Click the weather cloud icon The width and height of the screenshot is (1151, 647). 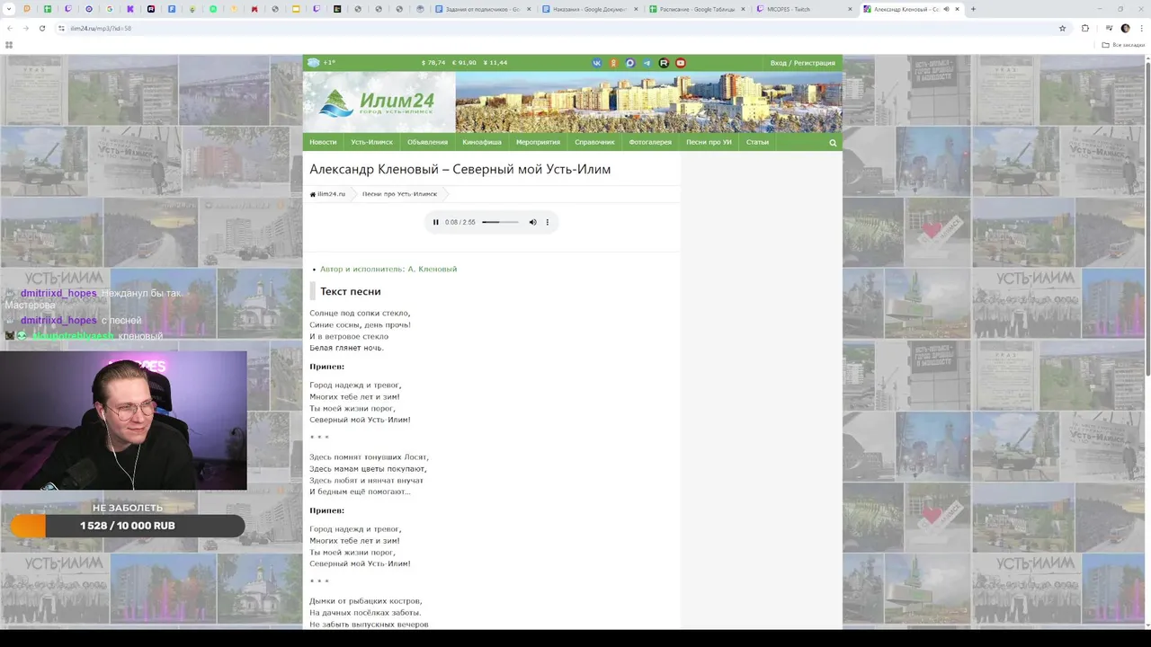[x=313, y=63]
